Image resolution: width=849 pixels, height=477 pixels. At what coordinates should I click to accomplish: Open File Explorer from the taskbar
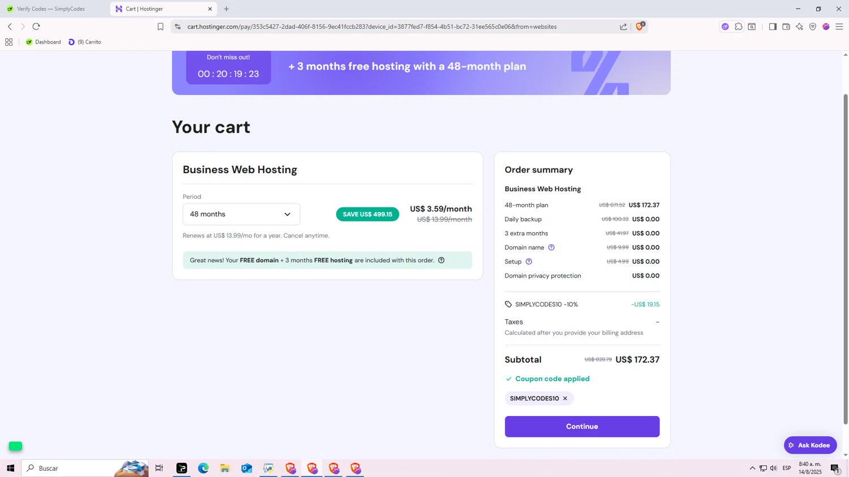click(x=225, y=468)
